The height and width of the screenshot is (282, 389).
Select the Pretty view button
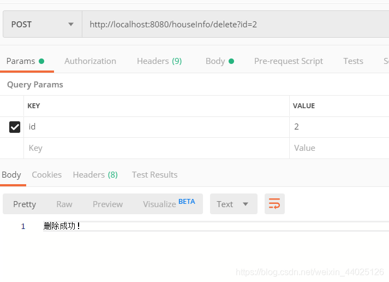tap(25, 204)
